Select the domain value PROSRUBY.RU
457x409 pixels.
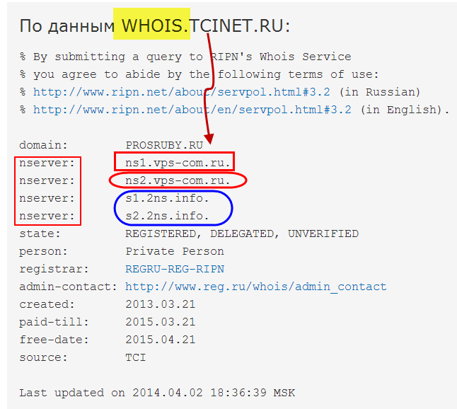click(x=164, y=145)
